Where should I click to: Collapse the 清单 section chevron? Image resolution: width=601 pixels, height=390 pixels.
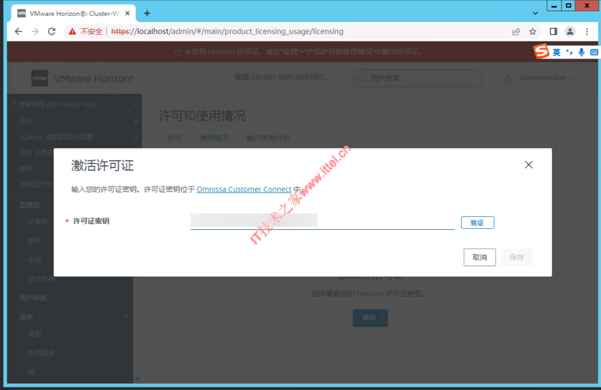(x=125, y=316)
